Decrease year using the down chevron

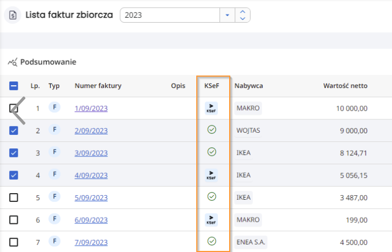[x=243, y=18]
